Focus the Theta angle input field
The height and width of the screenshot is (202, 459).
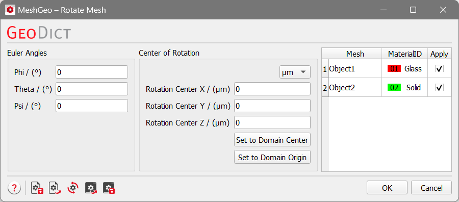pos(92,89)
